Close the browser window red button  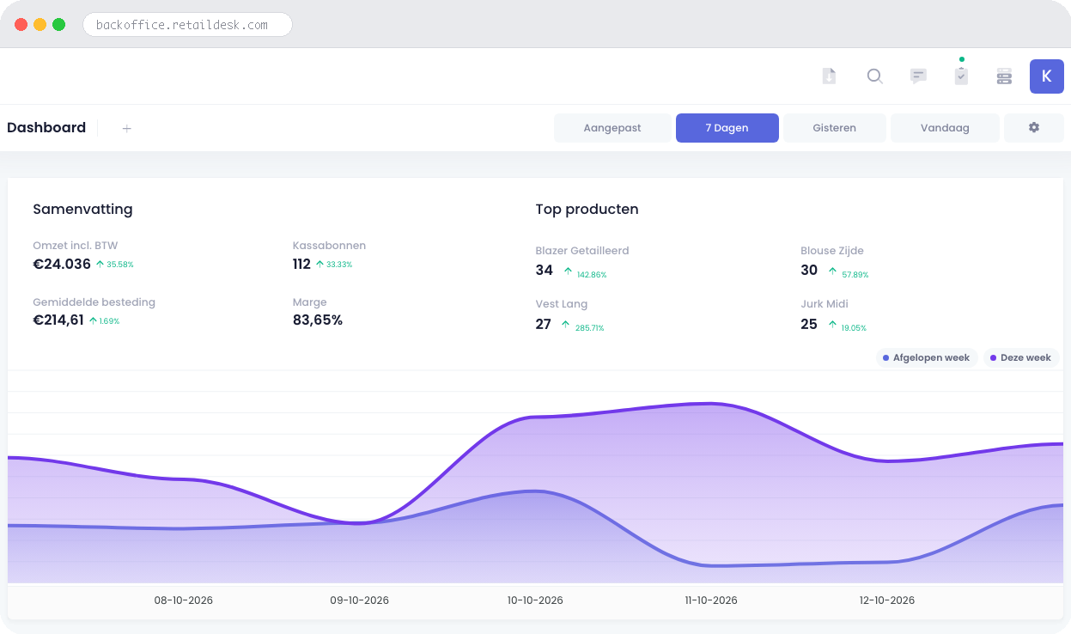coord(21,25)
